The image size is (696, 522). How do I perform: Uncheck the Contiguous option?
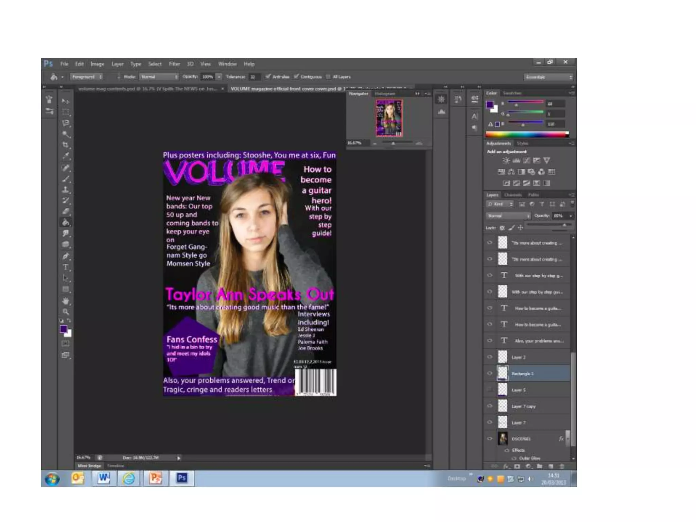click(x=296, y=77)
